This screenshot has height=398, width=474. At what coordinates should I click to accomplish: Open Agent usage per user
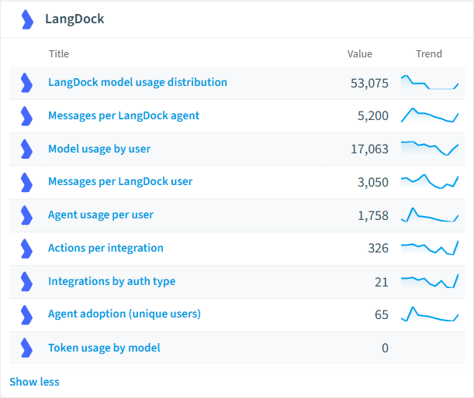101,214
